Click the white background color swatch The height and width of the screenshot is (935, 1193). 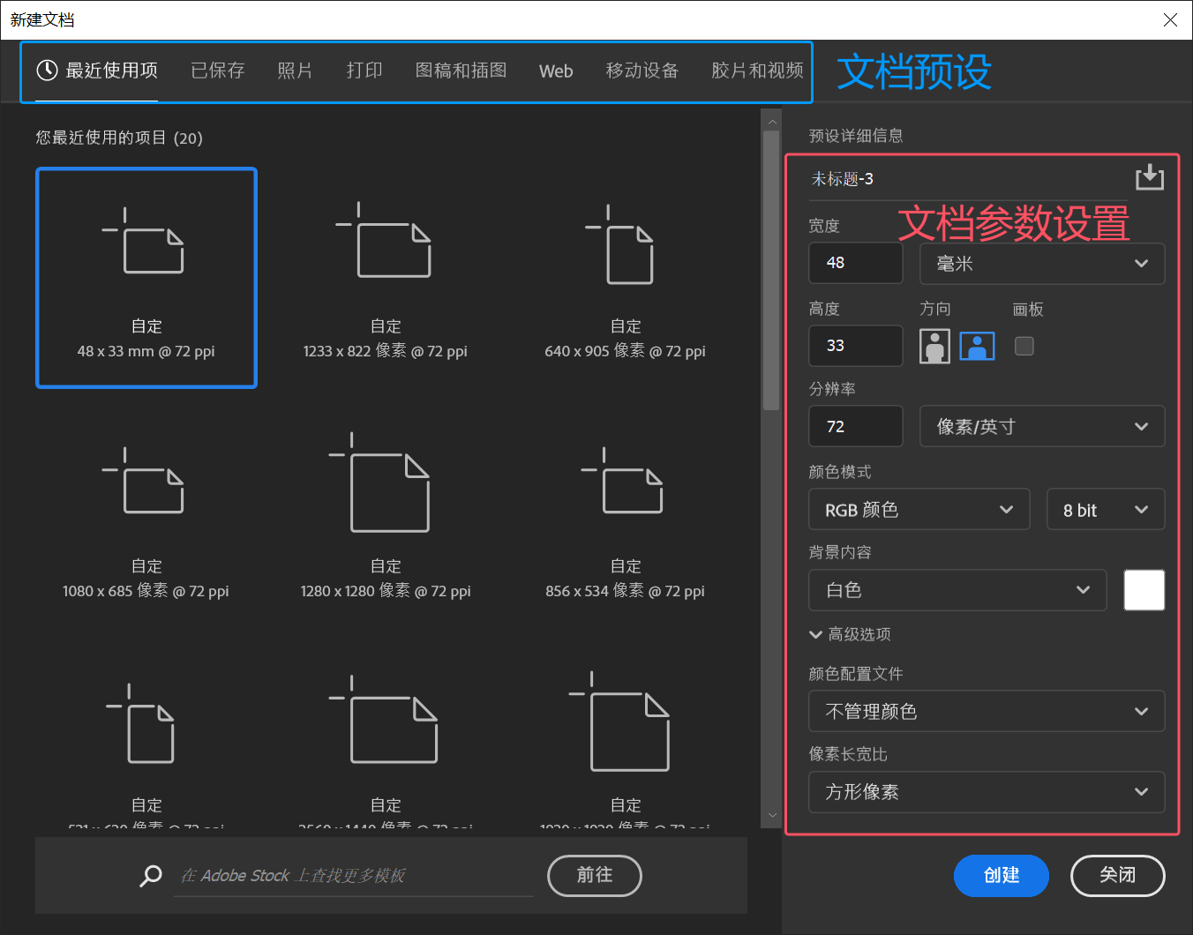click(1144, 590)
